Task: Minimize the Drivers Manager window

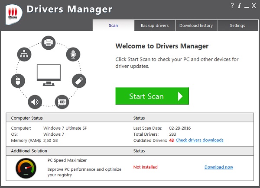Action: coord(247,7)
